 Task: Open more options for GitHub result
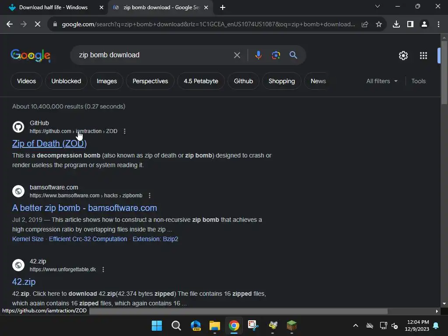point(125,131)
